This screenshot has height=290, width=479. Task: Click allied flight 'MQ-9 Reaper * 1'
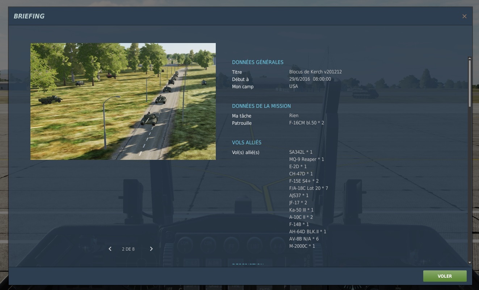click(307, 159)
